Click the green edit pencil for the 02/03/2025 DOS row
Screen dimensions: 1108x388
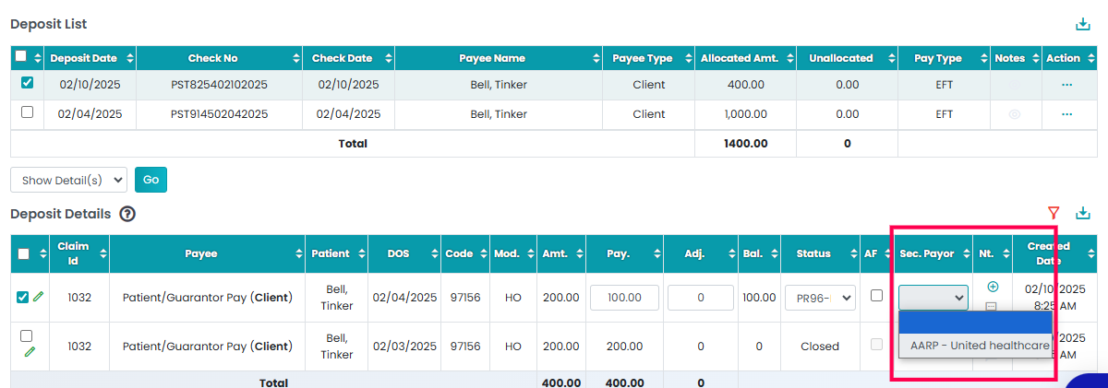coord(30,351)
